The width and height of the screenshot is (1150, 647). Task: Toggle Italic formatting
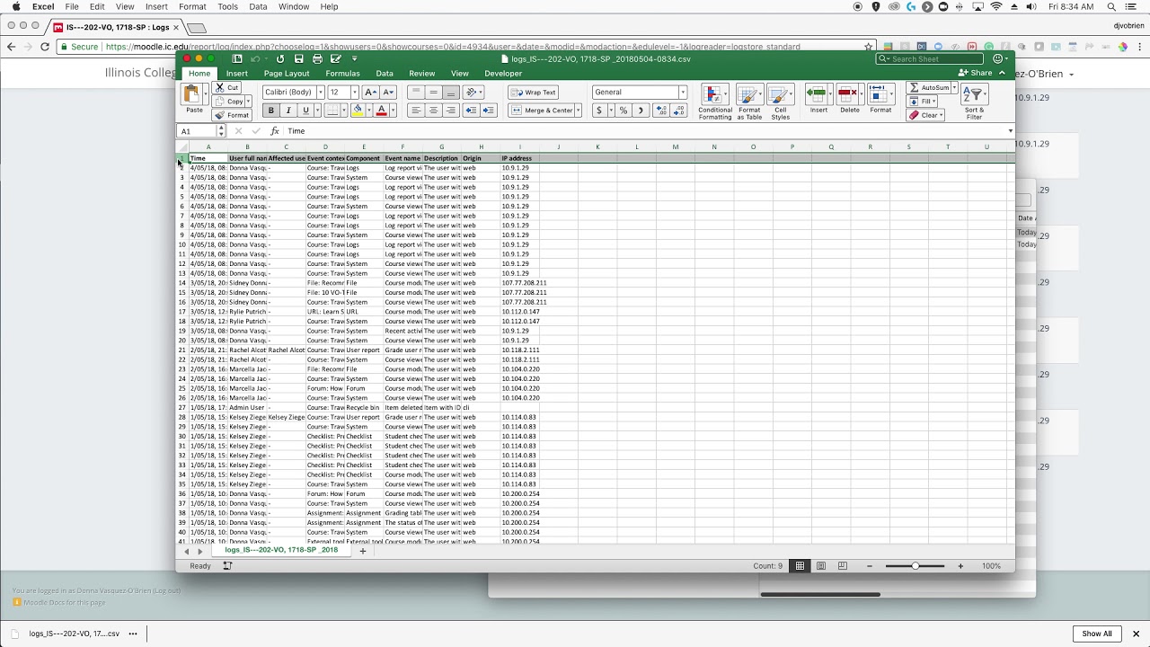coord(287,111)
